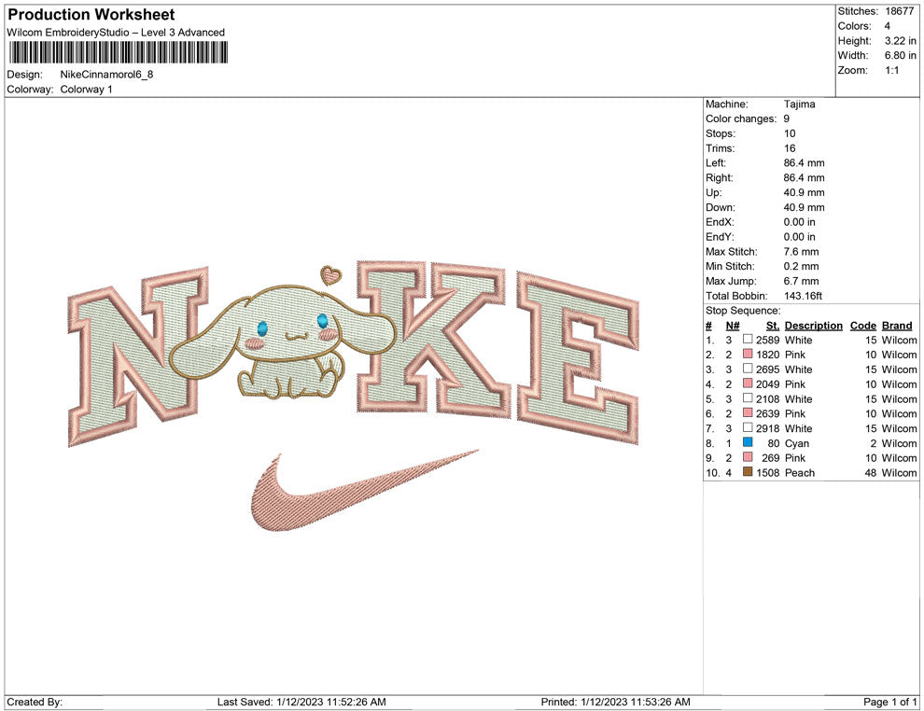The width and height of the screenshot is (924, 711).
Task: Click the stitch count 2918 in stop 7
Action: 768,428
